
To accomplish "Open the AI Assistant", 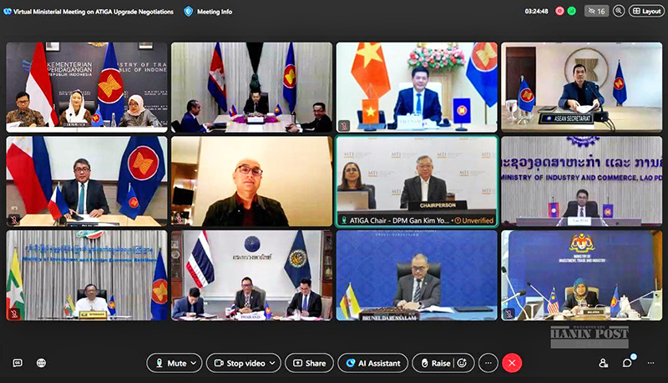I will coord(372,363).
